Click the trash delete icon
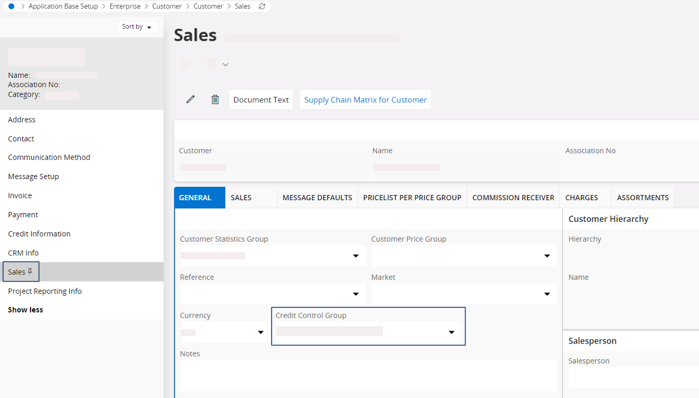Image resolution: width=699 pixels, height=398 pixels. pos(215,99)
